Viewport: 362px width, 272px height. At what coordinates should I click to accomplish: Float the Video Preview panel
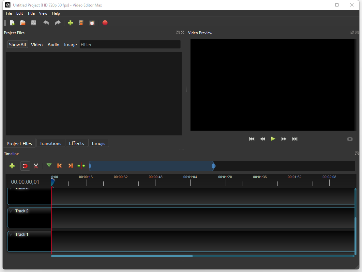[352, 32]
